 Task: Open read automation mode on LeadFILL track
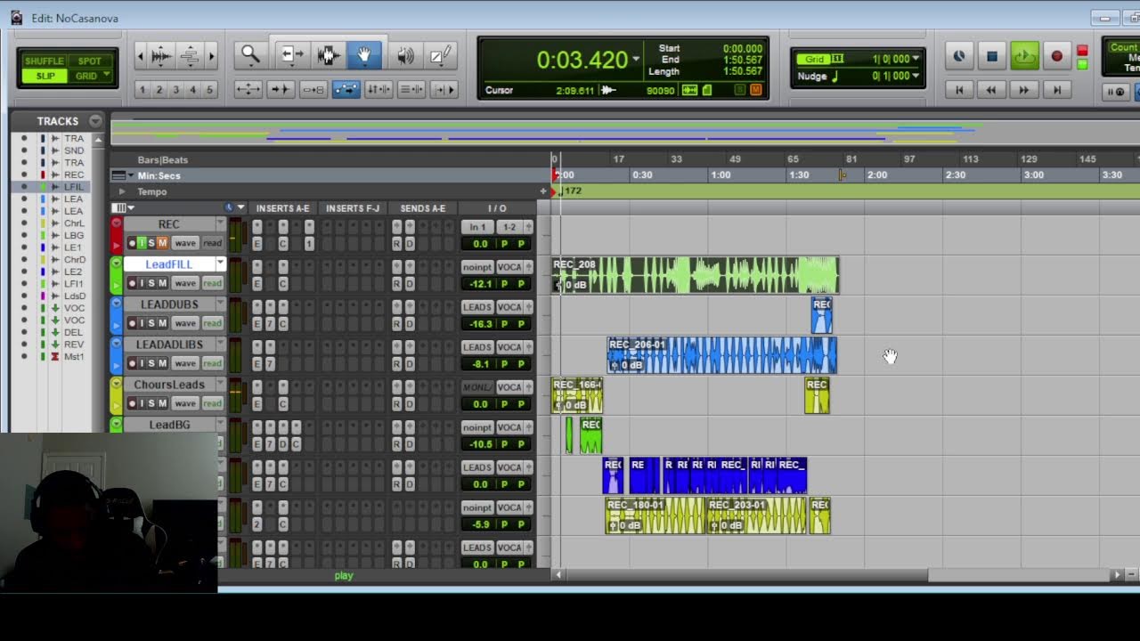click(212, 283)
